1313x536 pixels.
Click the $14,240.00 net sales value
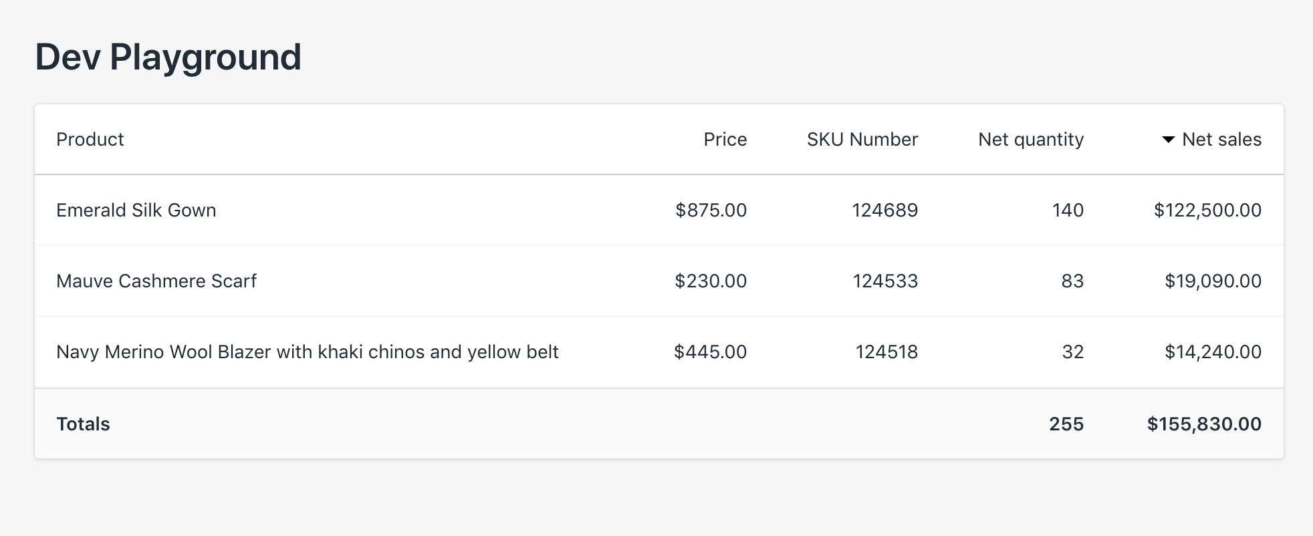point(1213,352)
